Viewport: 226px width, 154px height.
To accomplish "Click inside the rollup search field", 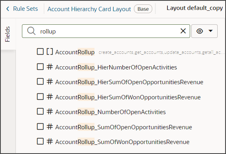I will click(106, 31).
